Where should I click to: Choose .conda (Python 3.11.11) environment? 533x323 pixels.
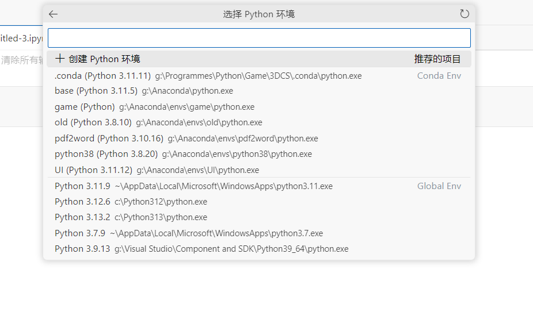[259, 76]
